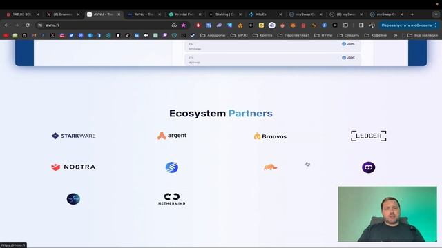
Task: Click the Braavos partner logo
Action: coord(270,136)
